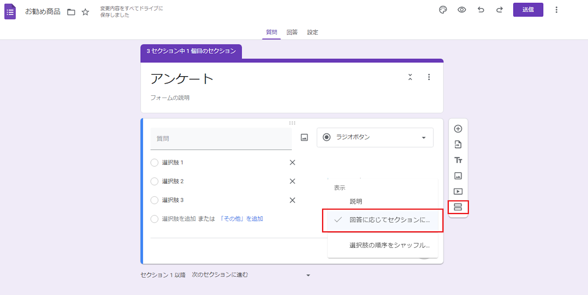Add title and description via Tt icon

coord(458,160)
